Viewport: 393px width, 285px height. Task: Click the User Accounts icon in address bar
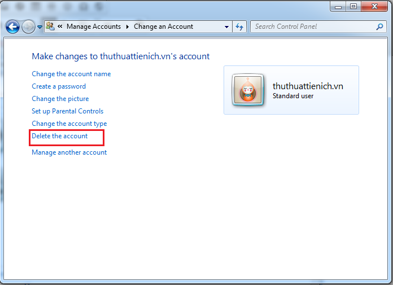click(x=50, y=27)
